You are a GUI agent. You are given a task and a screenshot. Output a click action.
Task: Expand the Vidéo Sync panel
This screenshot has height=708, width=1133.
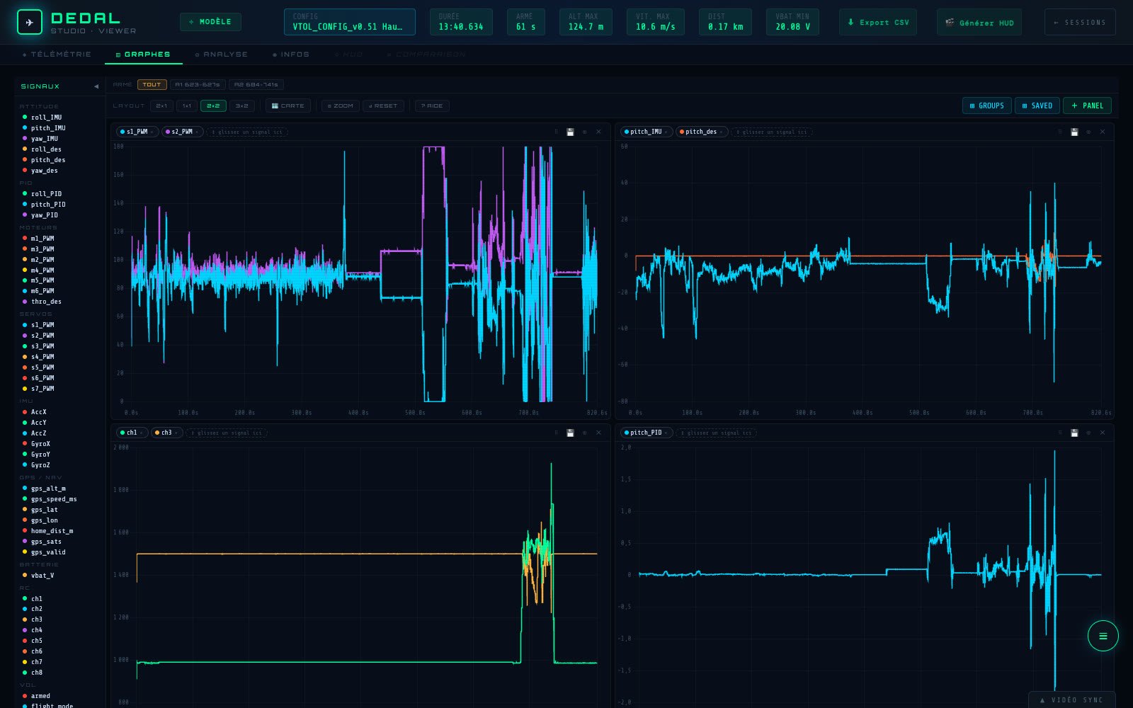point(1071,700)
